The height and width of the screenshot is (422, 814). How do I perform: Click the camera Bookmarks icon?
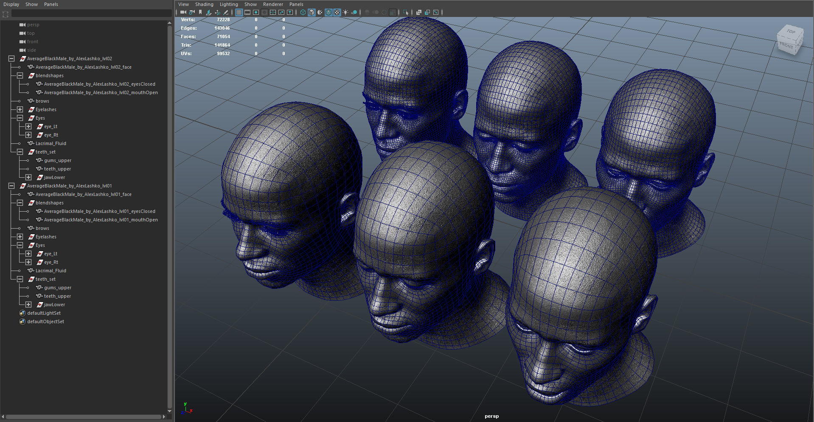(200, 12)
